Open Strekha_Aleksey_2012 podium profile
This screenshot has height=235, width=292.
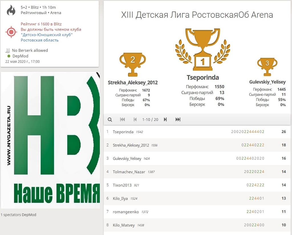point(133,83)
